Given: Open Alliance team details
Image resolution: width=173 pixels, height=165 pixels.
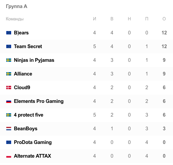Looking at the screenshot, I should click(x=23, y=74).
